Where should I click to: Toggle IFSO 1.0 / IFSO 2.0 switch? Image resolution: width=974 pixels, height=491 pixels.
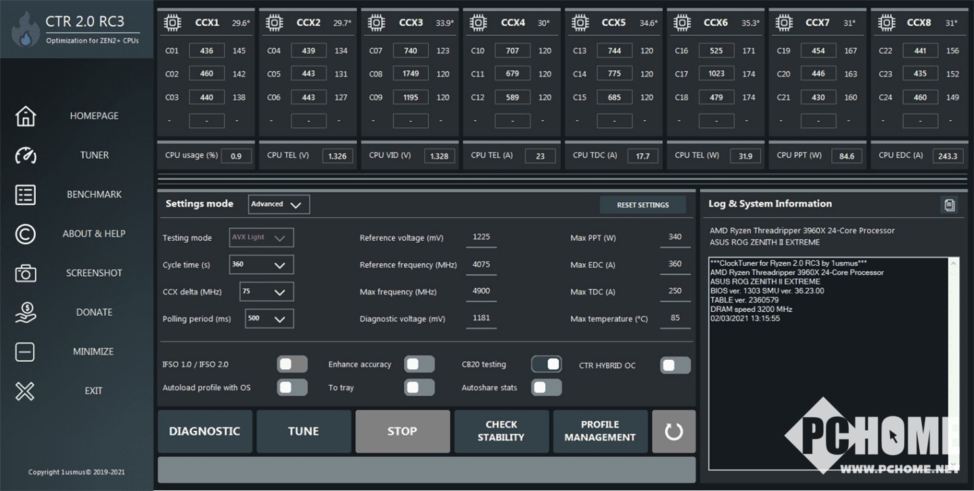click(x=292, y=365)
